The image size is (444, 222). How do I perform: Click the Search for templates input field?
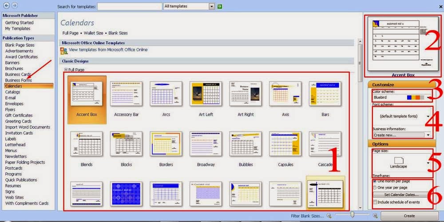130,7
